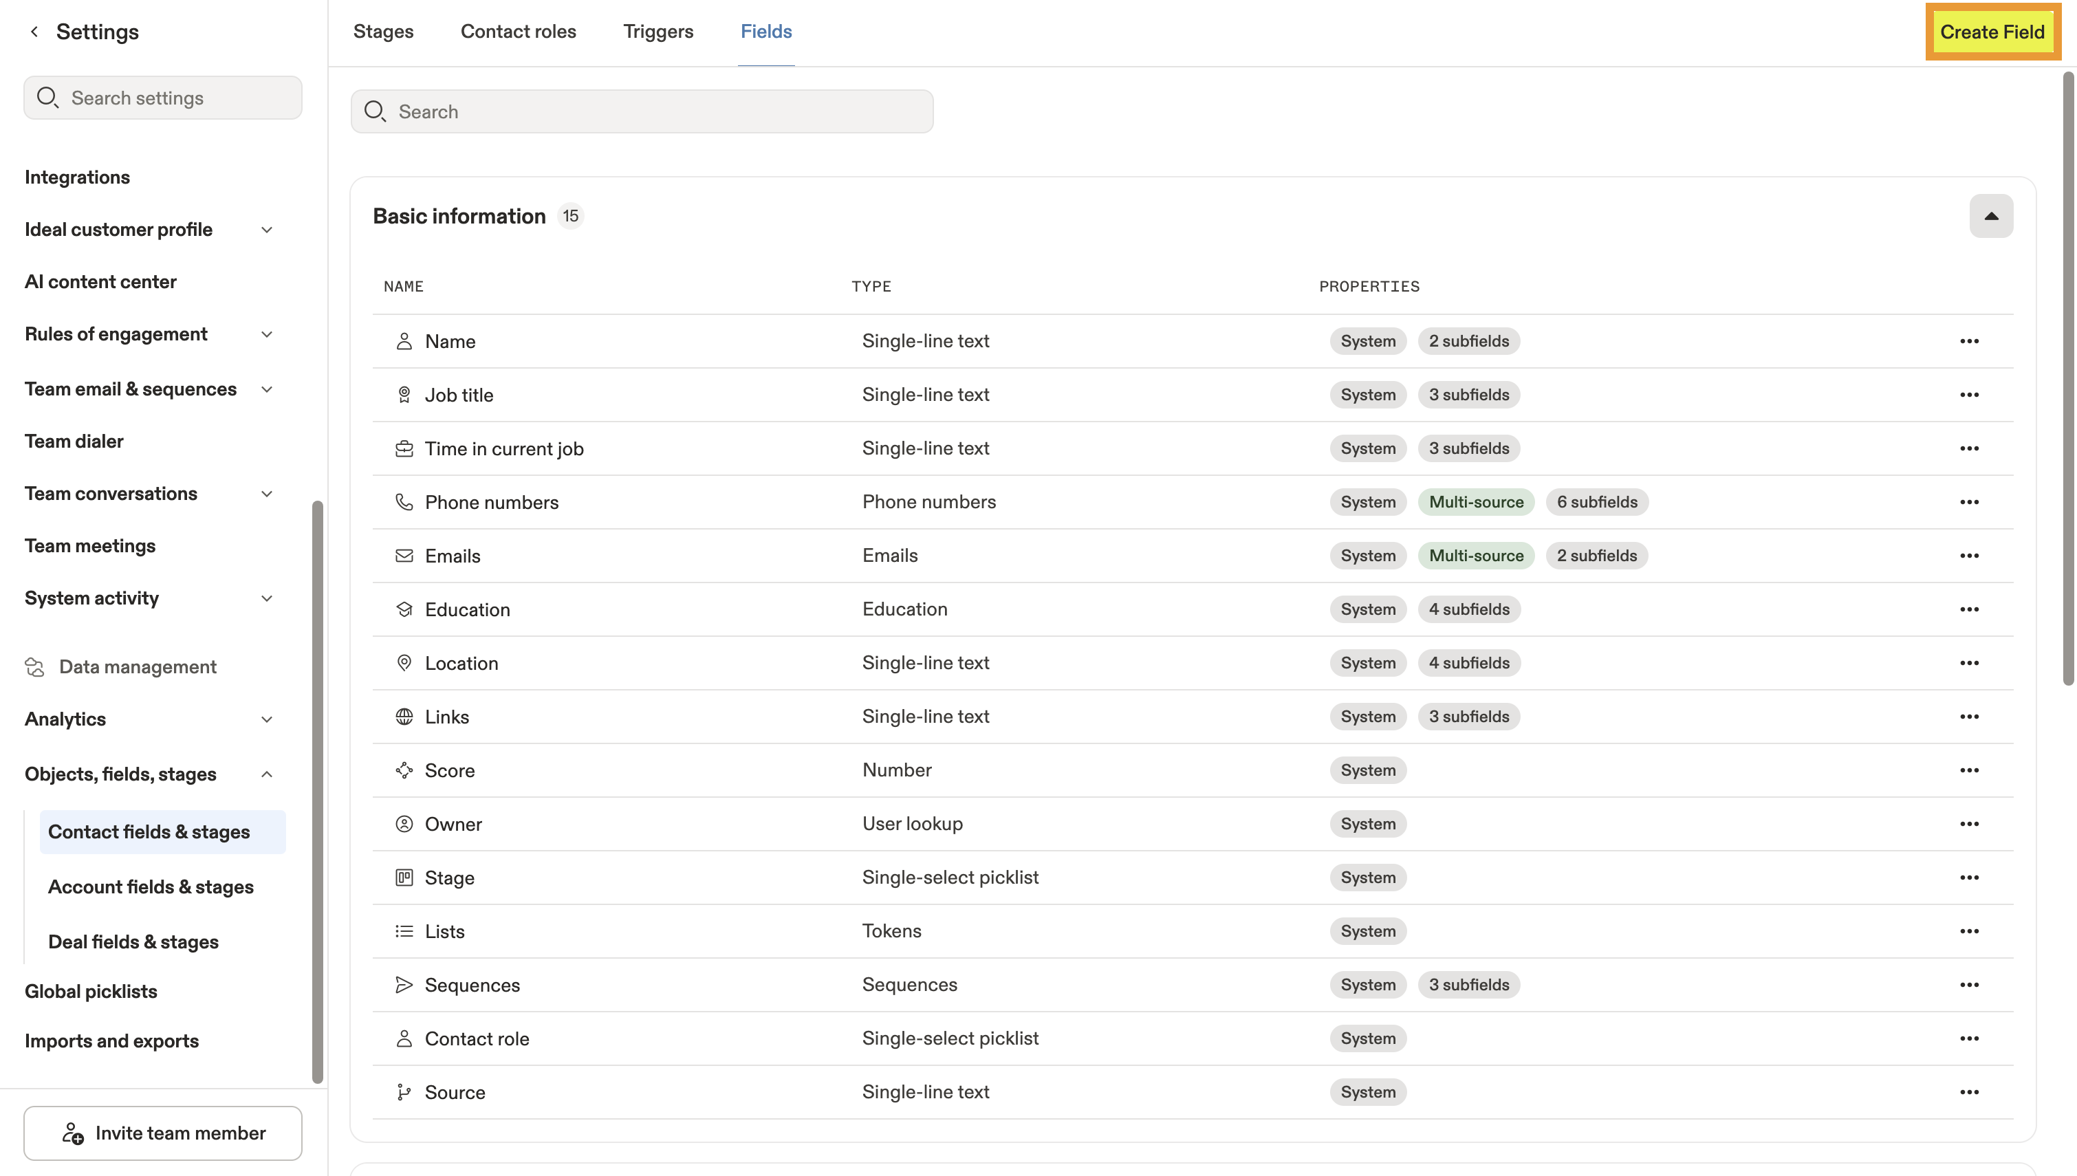Viewport: 2077px width, 1176px height.
Task: Open the more options menu for Emails
Action: (1969, 556)
